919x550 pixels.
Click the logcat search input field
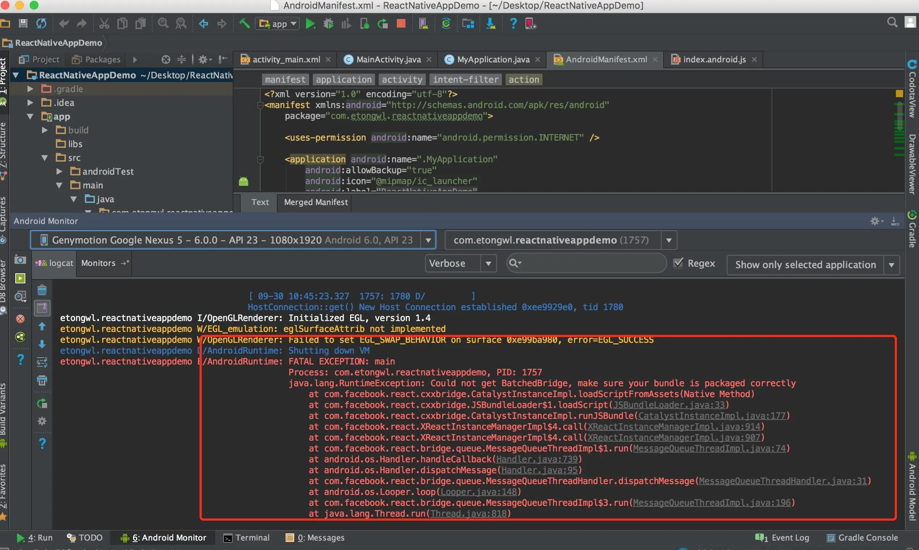[587, 263]
